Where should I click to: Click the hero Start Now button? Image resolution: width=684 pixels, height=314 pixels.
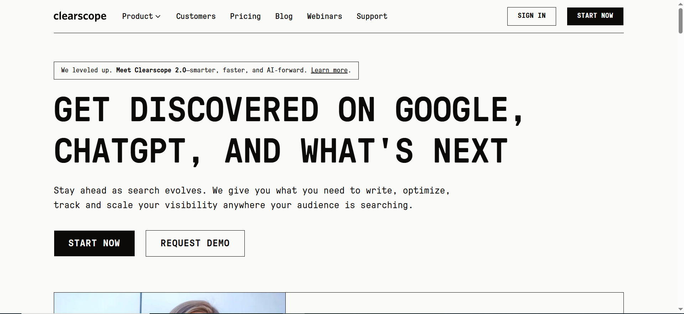click(x=94, y=243)
